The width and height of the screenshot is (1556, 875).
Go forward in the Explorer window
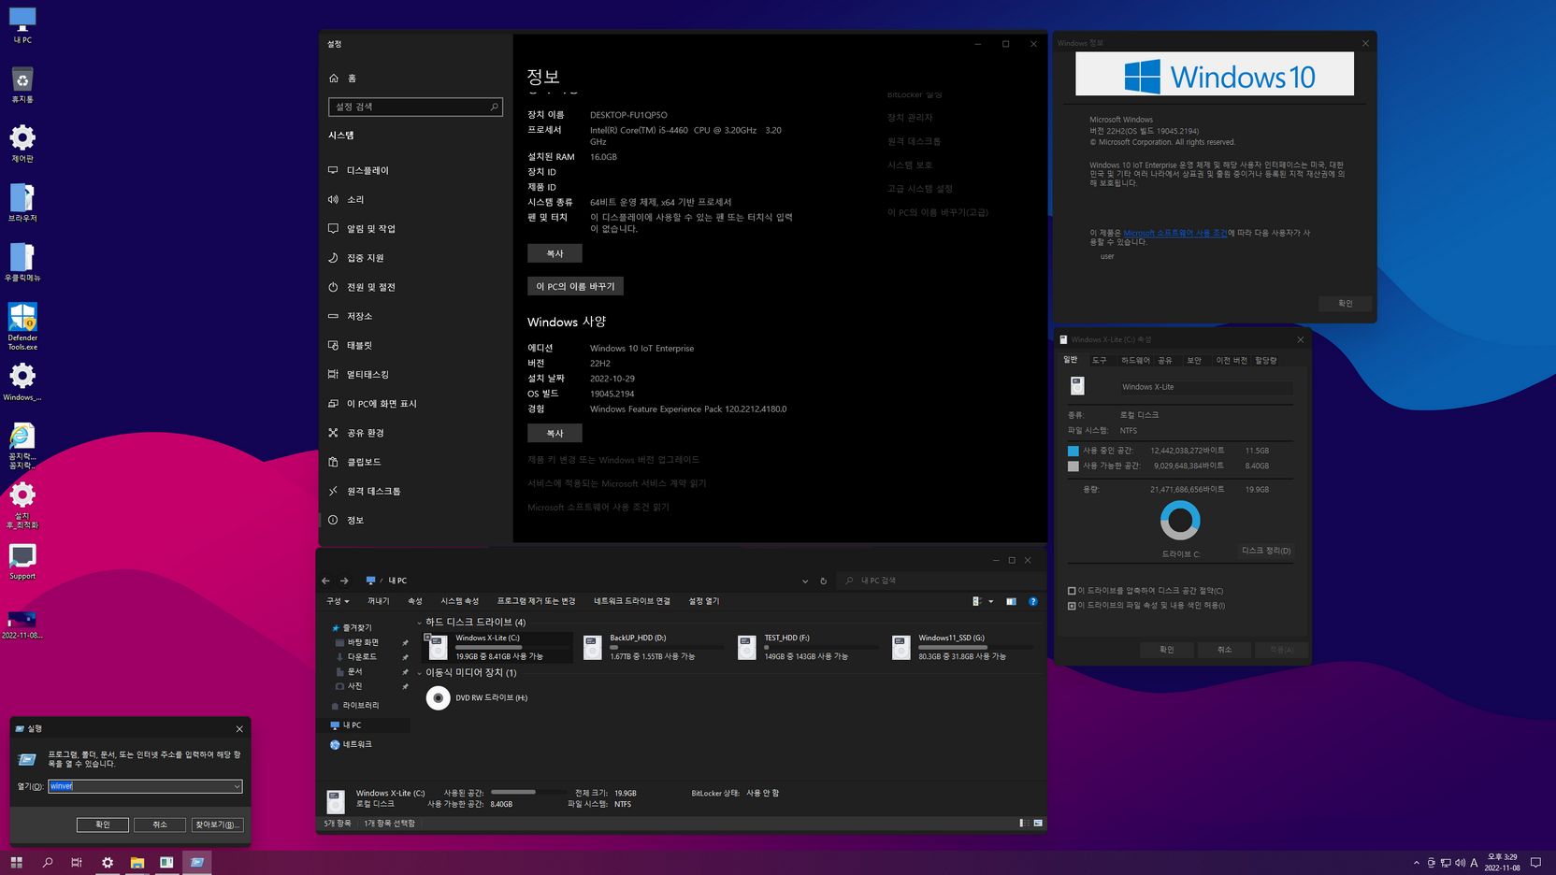[x=344, y=581]
